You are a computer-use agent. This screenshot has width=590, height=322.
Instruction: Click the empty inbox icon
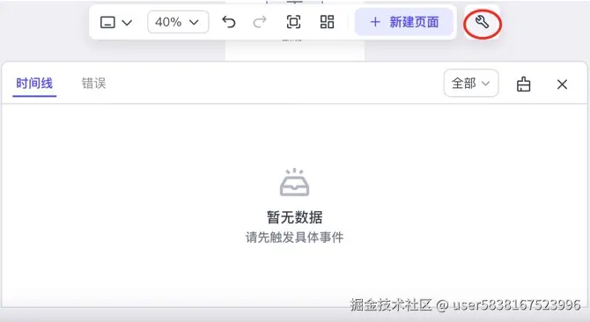[x=295, y=182]
